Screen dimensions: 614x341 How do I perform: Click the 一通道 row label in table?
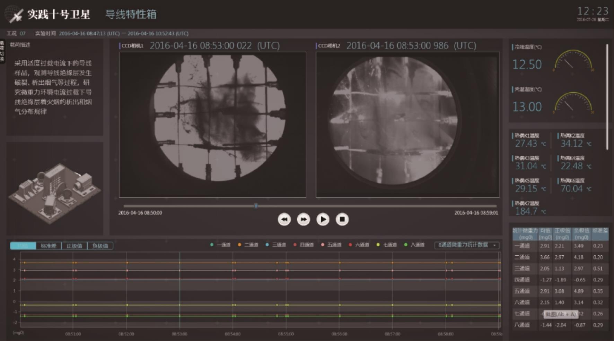(x=522, y=246)
